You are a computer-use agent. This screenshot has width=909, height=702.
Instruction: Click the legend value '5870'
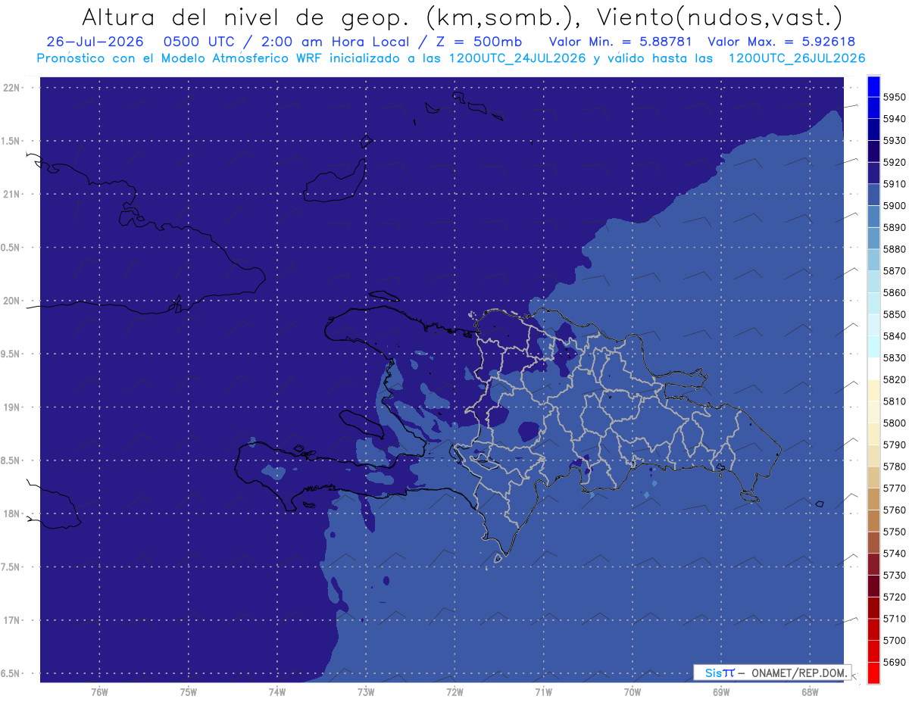895,270
